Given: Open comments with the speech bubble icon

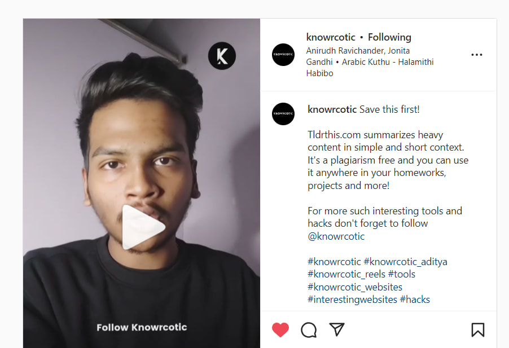Looking at the screenshot, I should click(309, 329).
